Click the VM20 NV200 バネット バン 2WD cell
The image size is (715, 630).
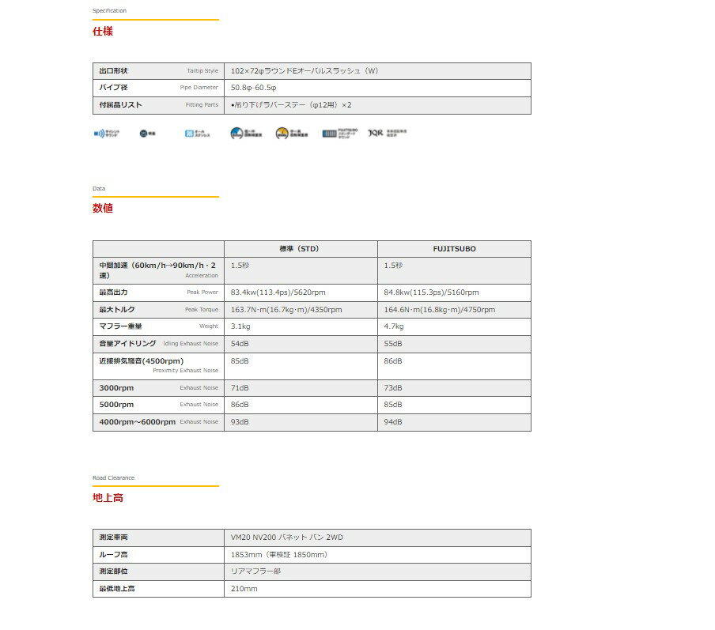377,538
